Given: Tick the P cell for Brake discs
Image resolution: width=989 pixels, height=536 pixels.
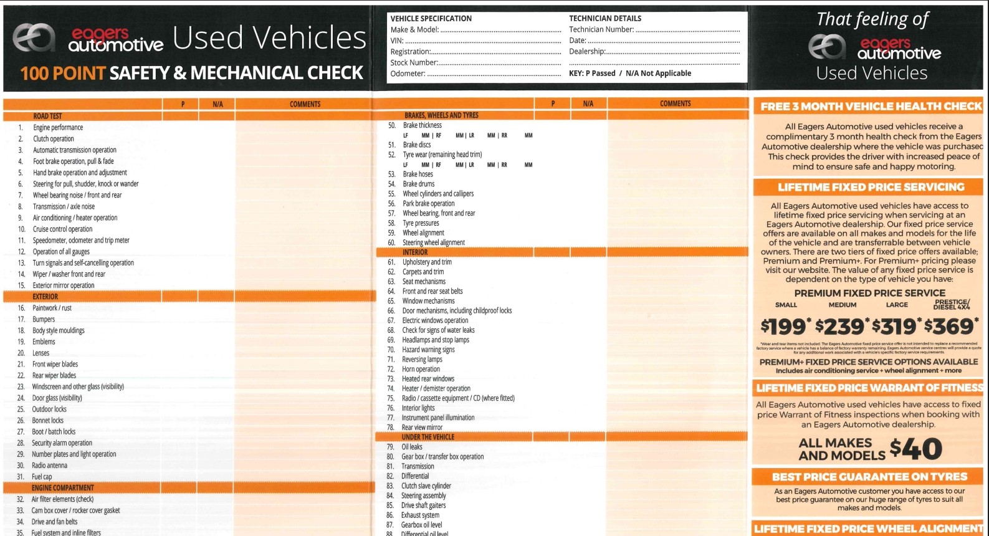Looking at the screenshot, I should (552, 145).
